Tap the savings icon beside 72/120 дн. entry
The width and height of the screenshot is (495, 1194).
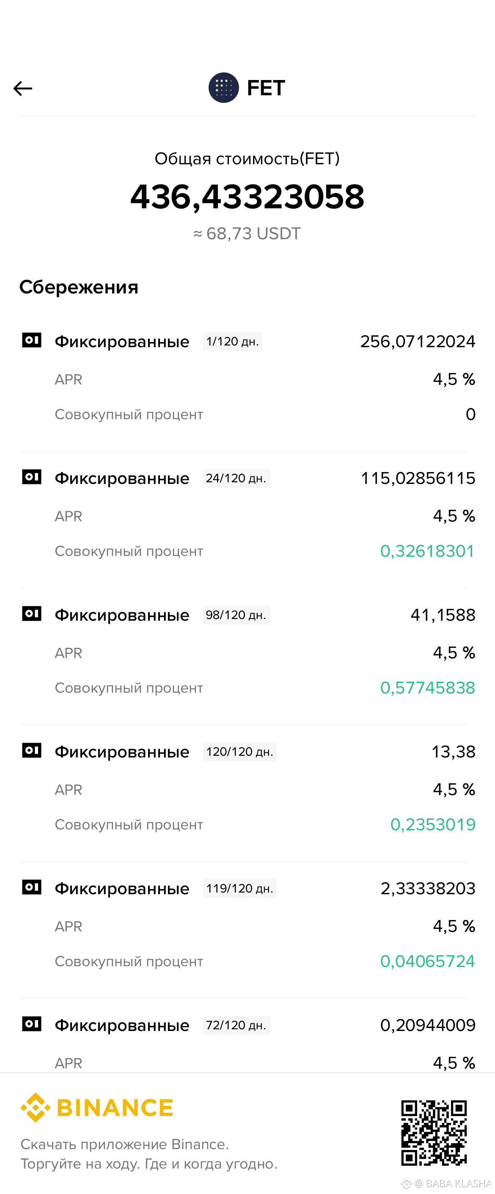(x=32, y=1024)
